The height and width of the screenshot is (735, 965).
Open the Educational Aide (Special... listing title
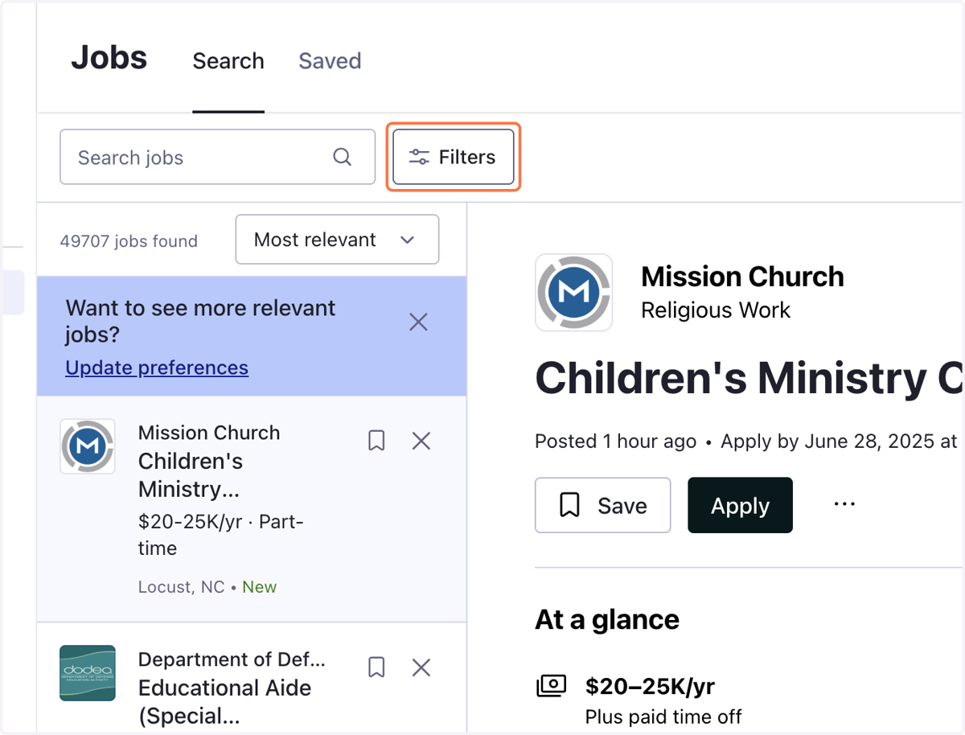(x=224, y=702)
